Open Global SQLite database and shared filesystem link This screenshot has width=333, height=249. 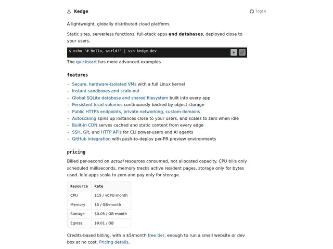120,98
